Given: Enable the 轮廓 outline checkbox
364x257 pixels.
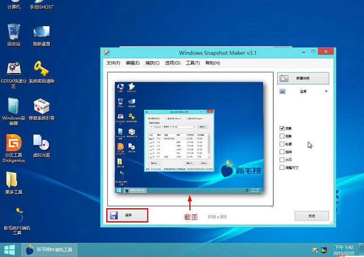Looking at the screenshot, I should (x=282, y=144).
